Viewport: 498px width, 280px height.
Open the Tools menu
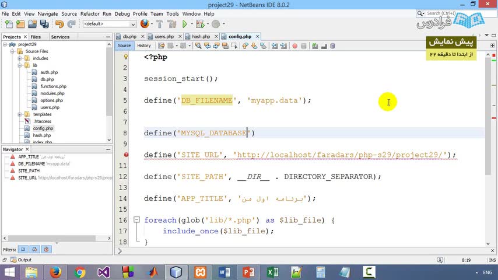[x=173, y=13]
